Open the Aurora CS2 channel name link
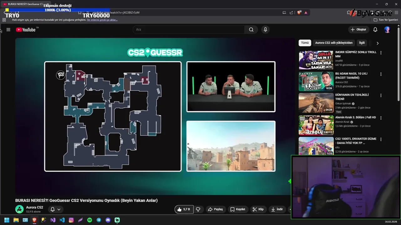Image resolution: width=401 pixels, height=225 pixels. (34, 207)
